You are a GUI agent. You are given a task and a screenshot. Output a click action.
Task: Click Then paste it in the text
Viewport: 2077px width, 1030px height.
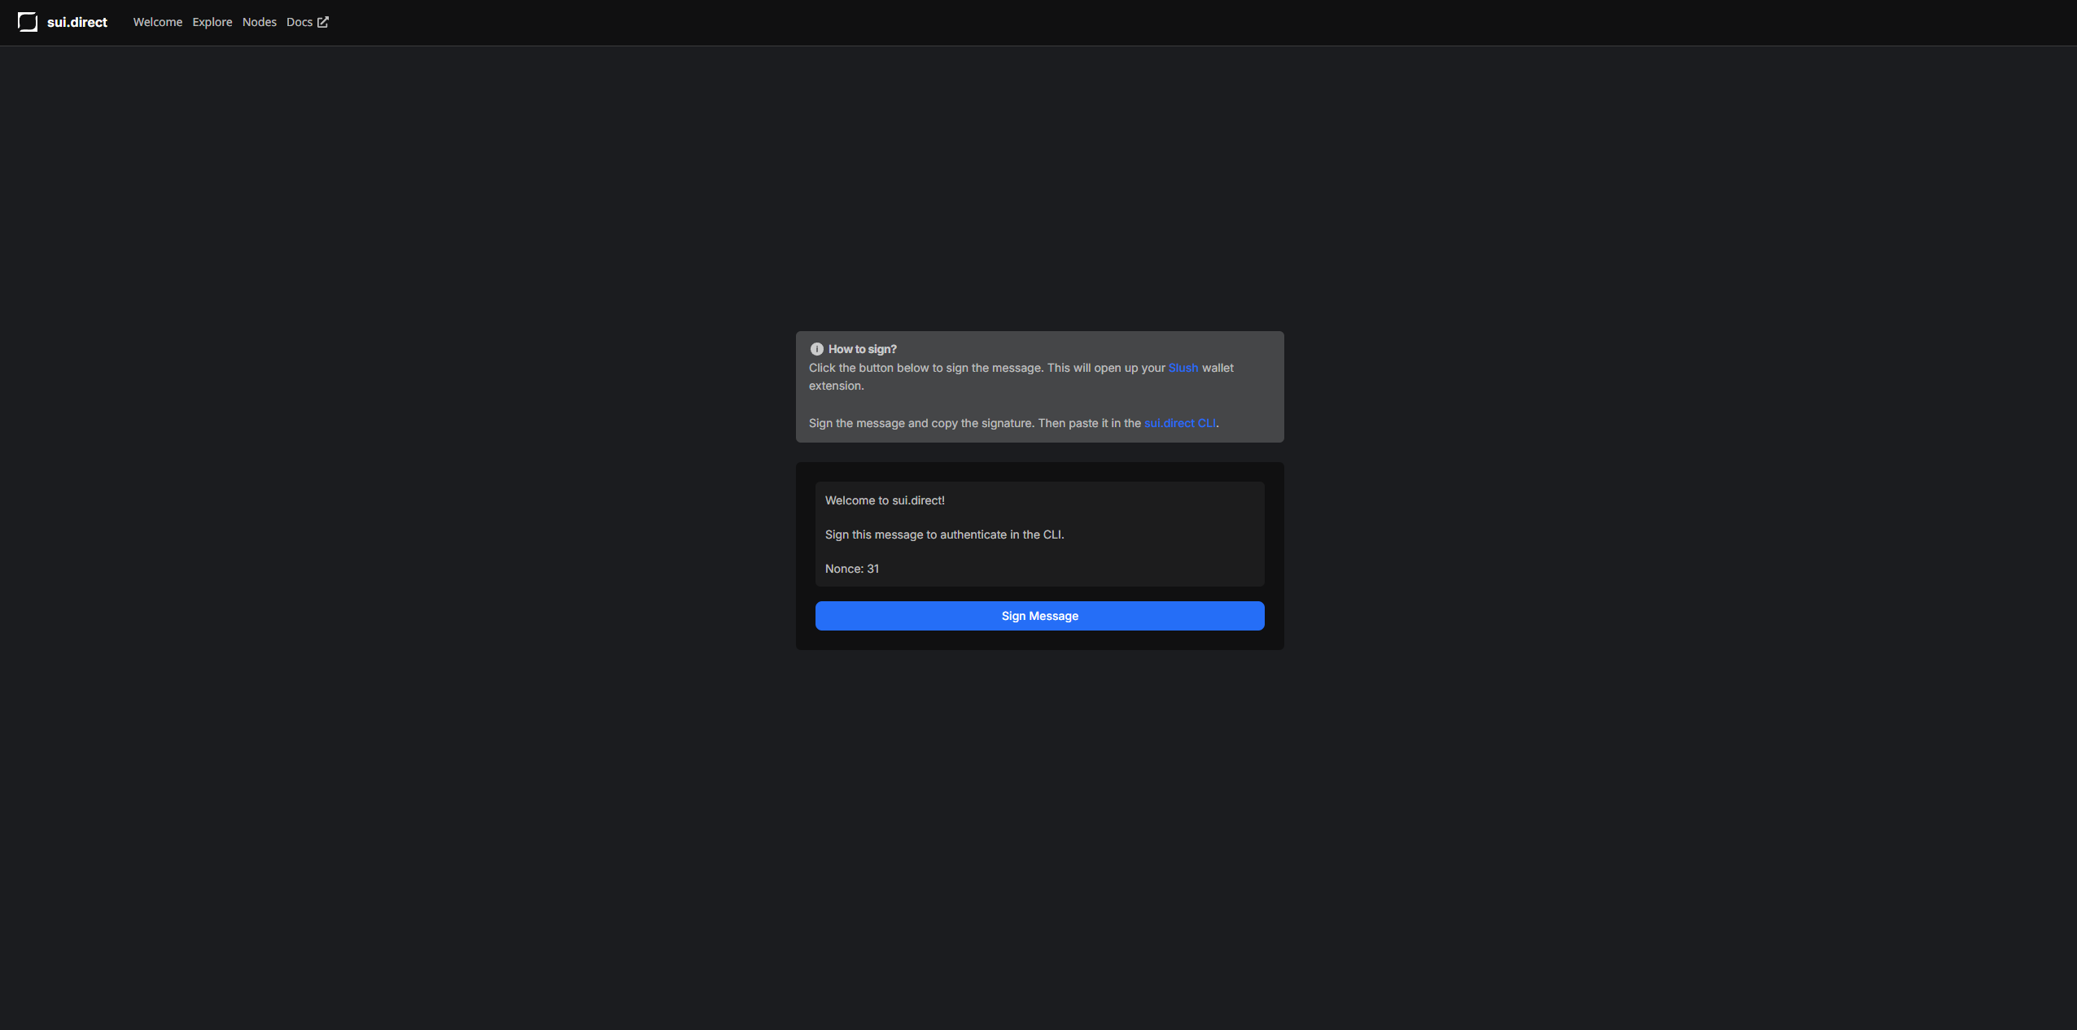pyautogui.click(x=1089, y=423)
